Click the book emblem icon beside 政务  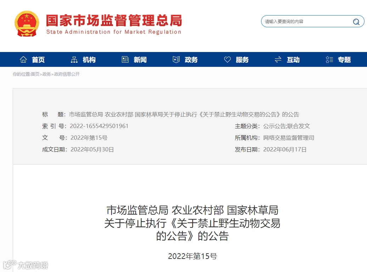[176, 59]
